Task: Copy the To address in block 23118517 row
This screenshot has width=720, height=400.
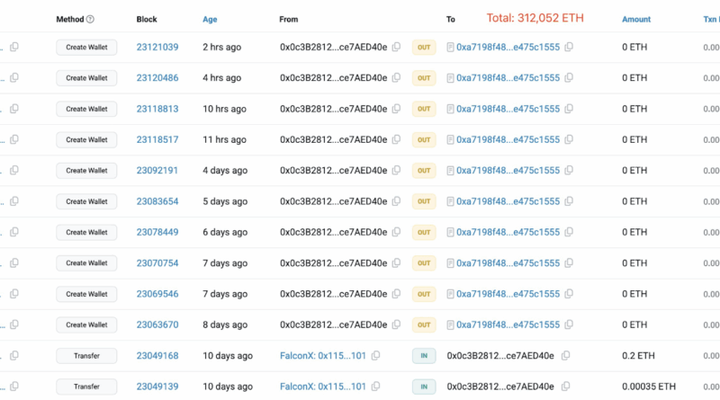Action: [569, 139]
